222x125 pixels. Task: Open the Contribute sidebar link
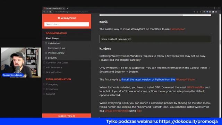[x=52, y=89]
